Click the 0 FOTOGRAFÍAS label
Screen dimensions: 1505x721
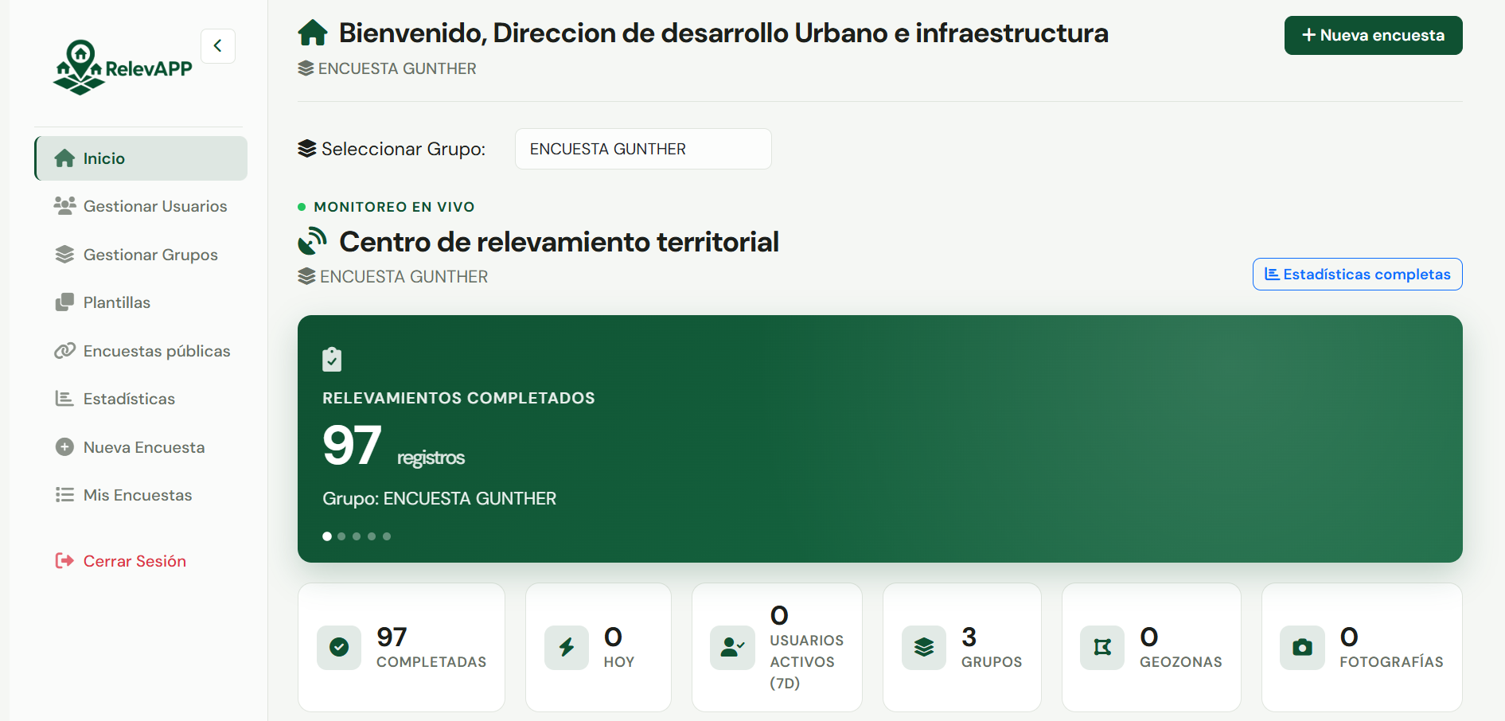click(1391, 648)
